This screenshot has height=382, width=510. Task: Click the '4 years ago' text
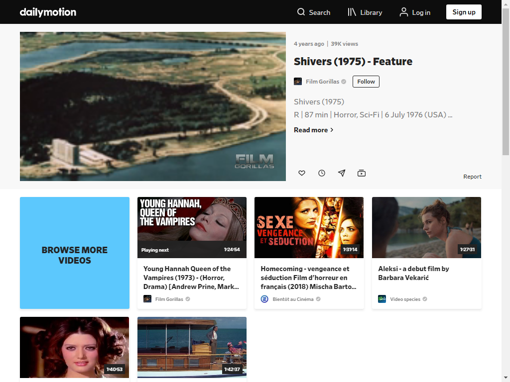[x=309, y=44]
